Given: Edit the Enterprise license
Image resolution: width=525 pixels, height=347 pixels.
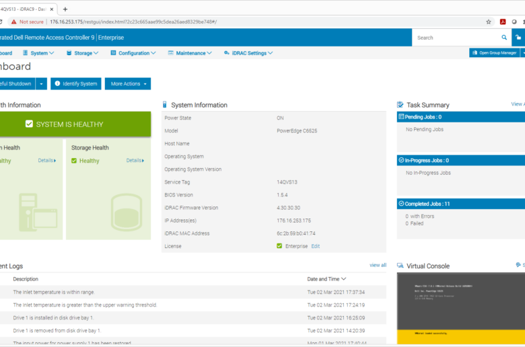Looking at the screenshot, I should [316, 246].
